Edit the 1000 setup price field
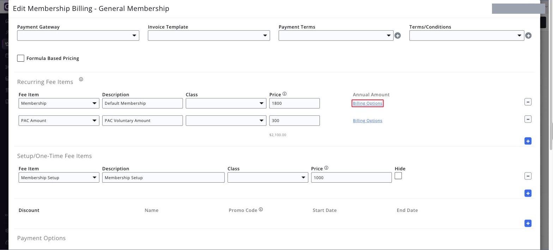This screenshot has height=250, width=553. (351, 177)
